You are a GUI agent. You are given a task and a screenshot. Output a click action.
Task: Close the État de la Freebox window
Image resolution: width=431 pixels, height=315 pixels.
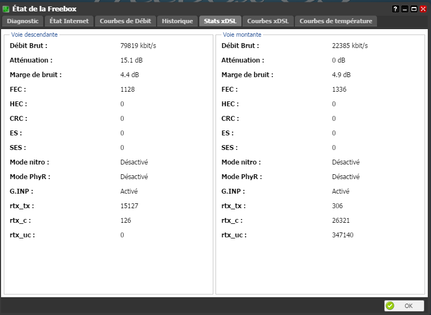pyautogui.click(x=423, y=9)
